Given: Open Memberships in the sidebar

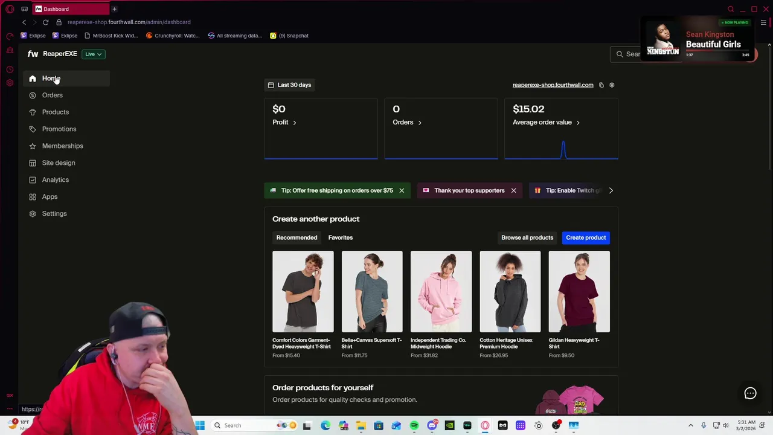Looking at the screenshot, I should tap(63, 146).
